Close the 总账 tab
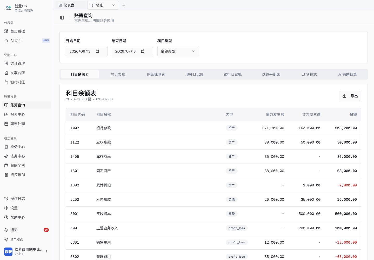 [113, 5]
